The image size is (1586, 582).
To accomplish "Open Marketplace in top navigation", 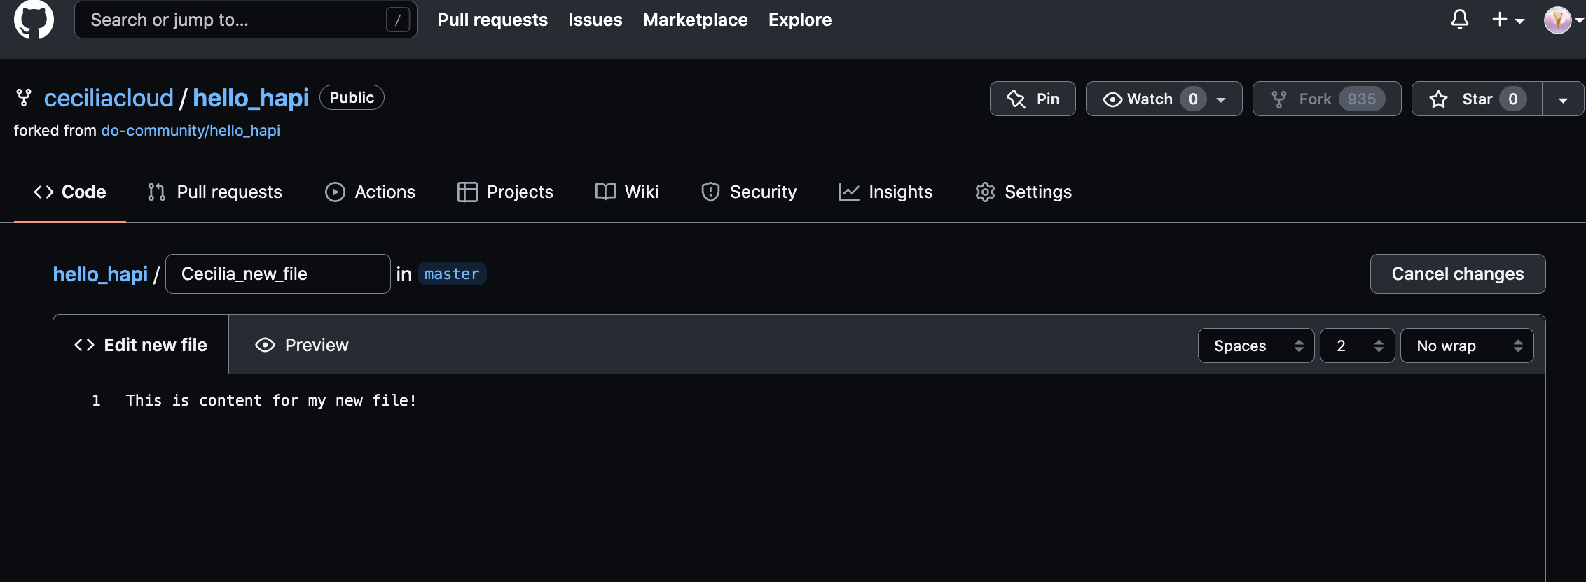I will coord(695,20).
